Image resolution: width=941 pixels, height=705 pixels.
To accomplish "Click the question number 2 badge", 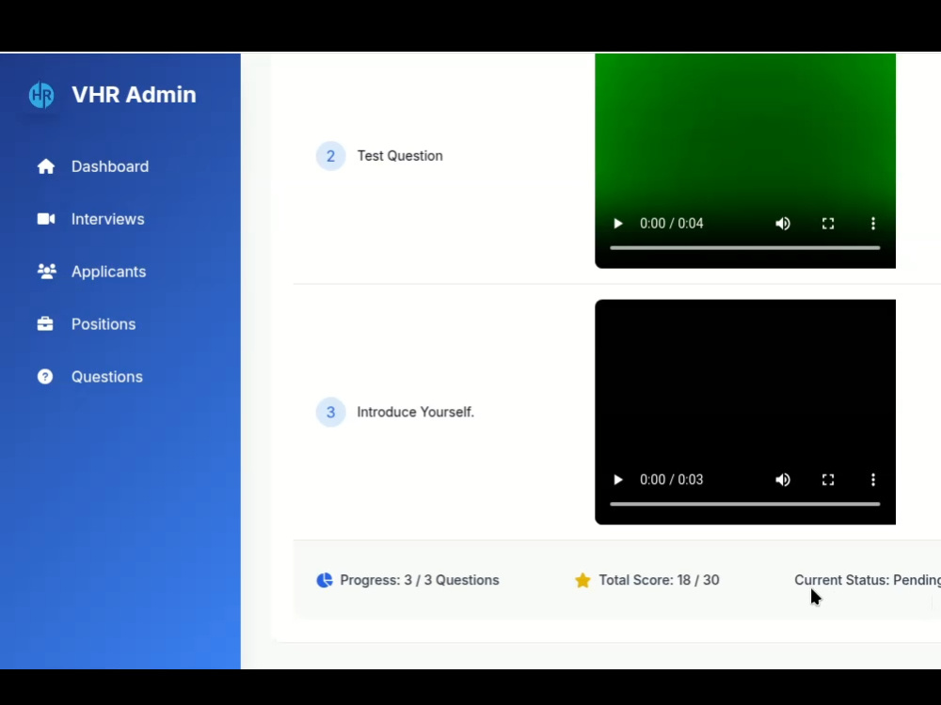I will pos(330,156).
